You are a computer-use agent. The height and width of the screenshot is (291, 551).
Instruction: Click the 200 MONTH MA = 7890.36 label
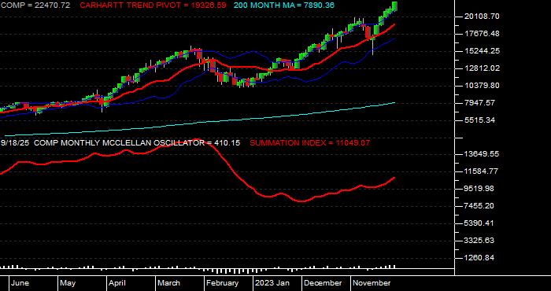click(x=284, y=6)
